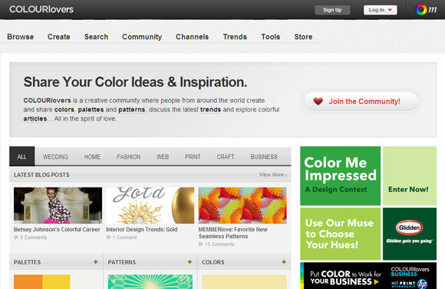Switch to the WEDDING tab
Viewport: 445px width, 289px height.
(55, 157)
